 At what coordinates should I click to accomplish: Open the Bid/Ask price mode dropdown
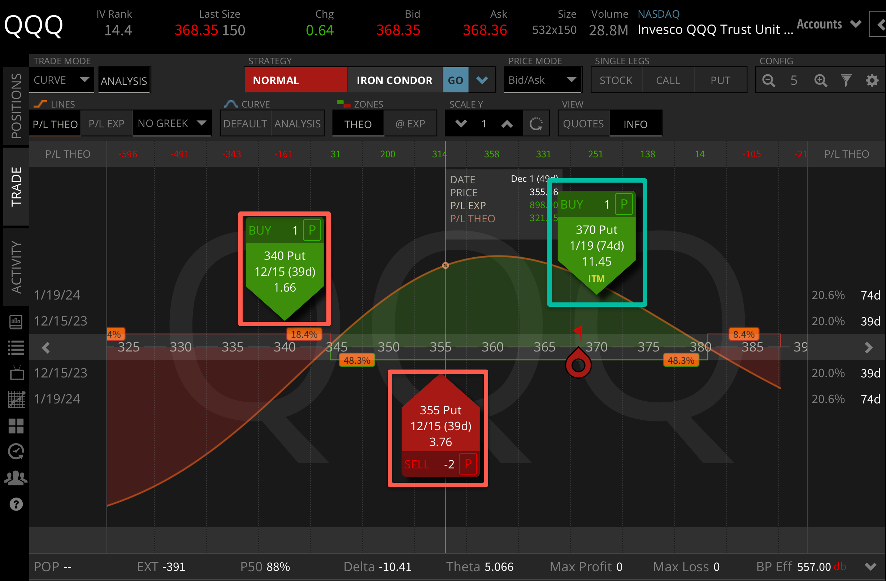coord(542,80)
